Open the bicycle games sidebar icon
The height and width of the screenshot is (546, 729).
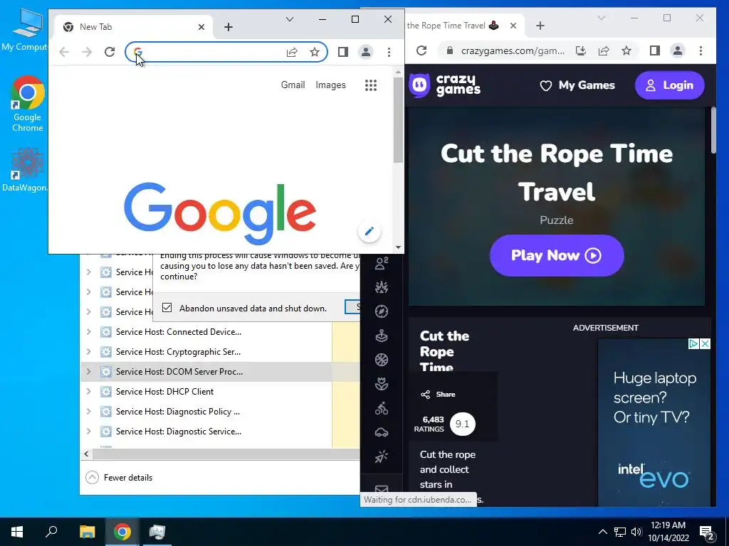[x=382, y=409]
